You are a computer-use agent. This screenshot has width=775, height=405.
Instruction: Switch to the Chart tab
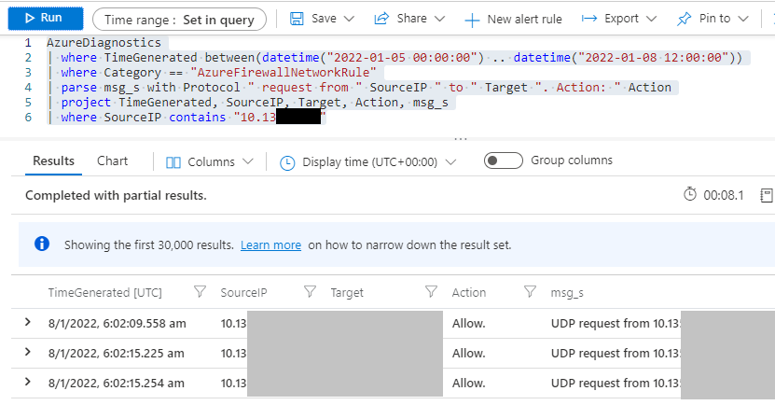pos(113,161)
